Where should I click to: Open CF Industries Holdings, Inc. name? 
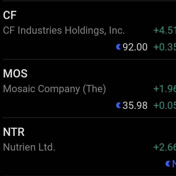[64, 31]
